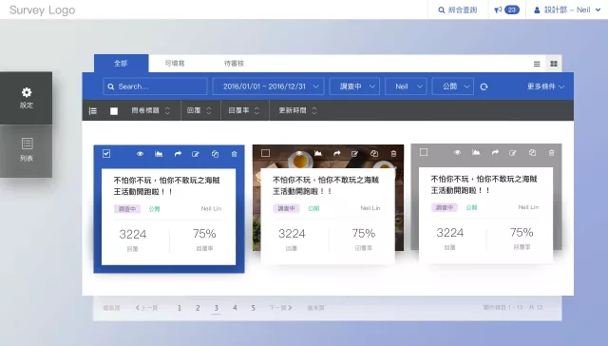Preview gray card with eye icon

457,152
